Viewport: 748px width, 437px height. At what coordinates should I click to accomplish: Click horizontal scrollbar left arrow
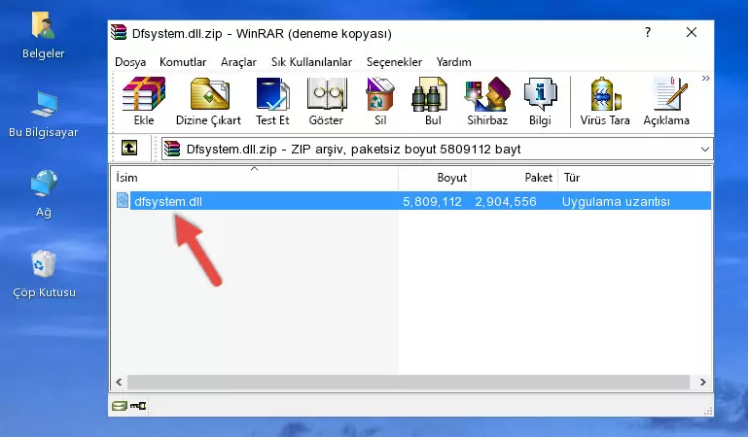click(x=120, y=382)
